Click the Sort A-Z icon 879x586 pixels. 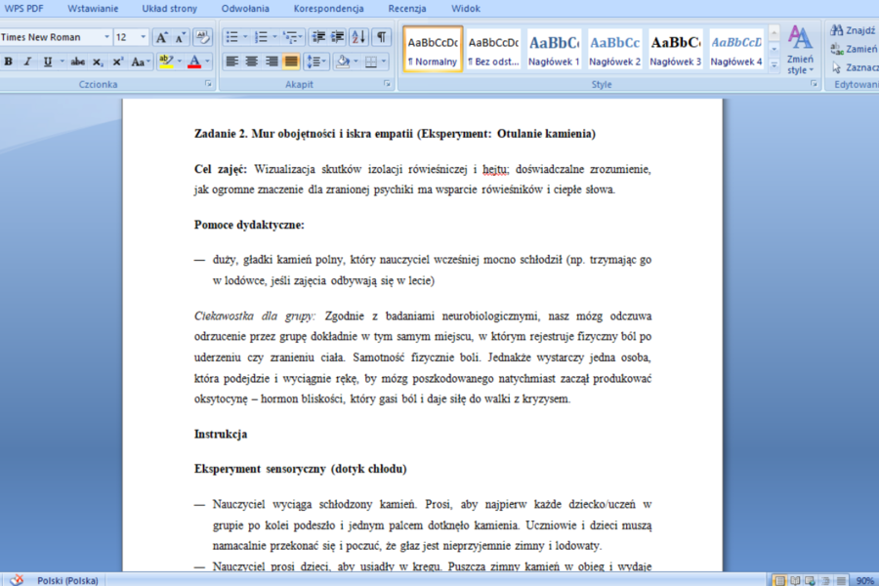(358, 37)
